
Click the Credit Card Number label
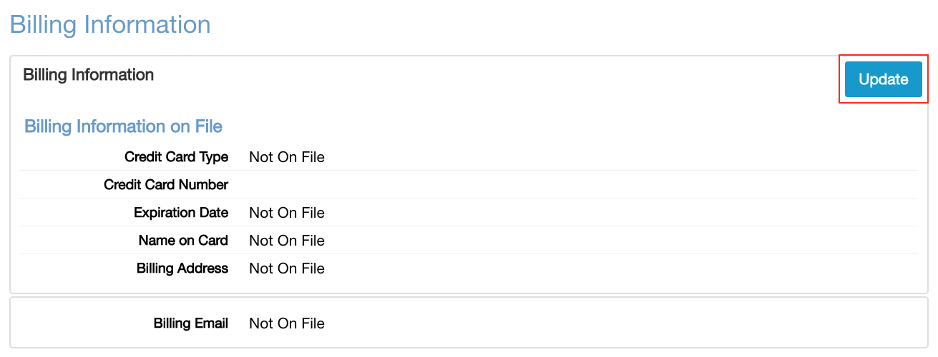[x=166, y=185]
